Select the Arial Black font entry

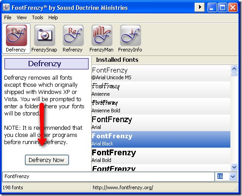pos(161,140)
